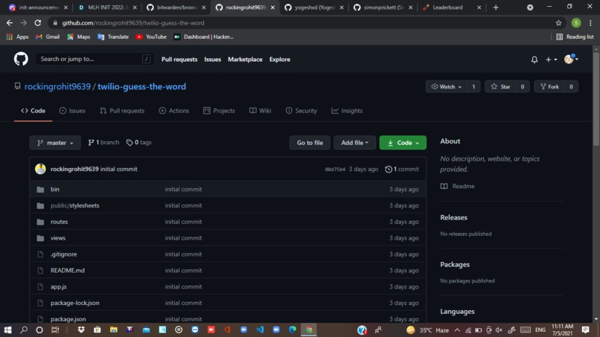Open the README.md file
This screenshot has height=337, width=600.
point(67,271)
